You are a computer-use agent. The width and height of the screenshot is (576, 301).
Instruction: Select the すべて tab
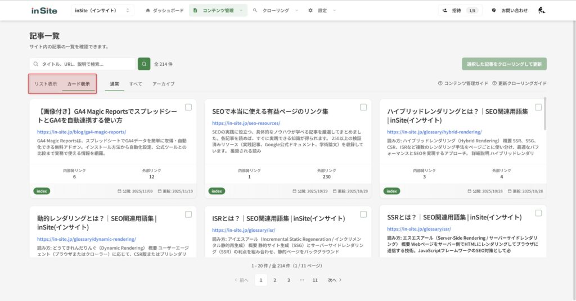136,84
